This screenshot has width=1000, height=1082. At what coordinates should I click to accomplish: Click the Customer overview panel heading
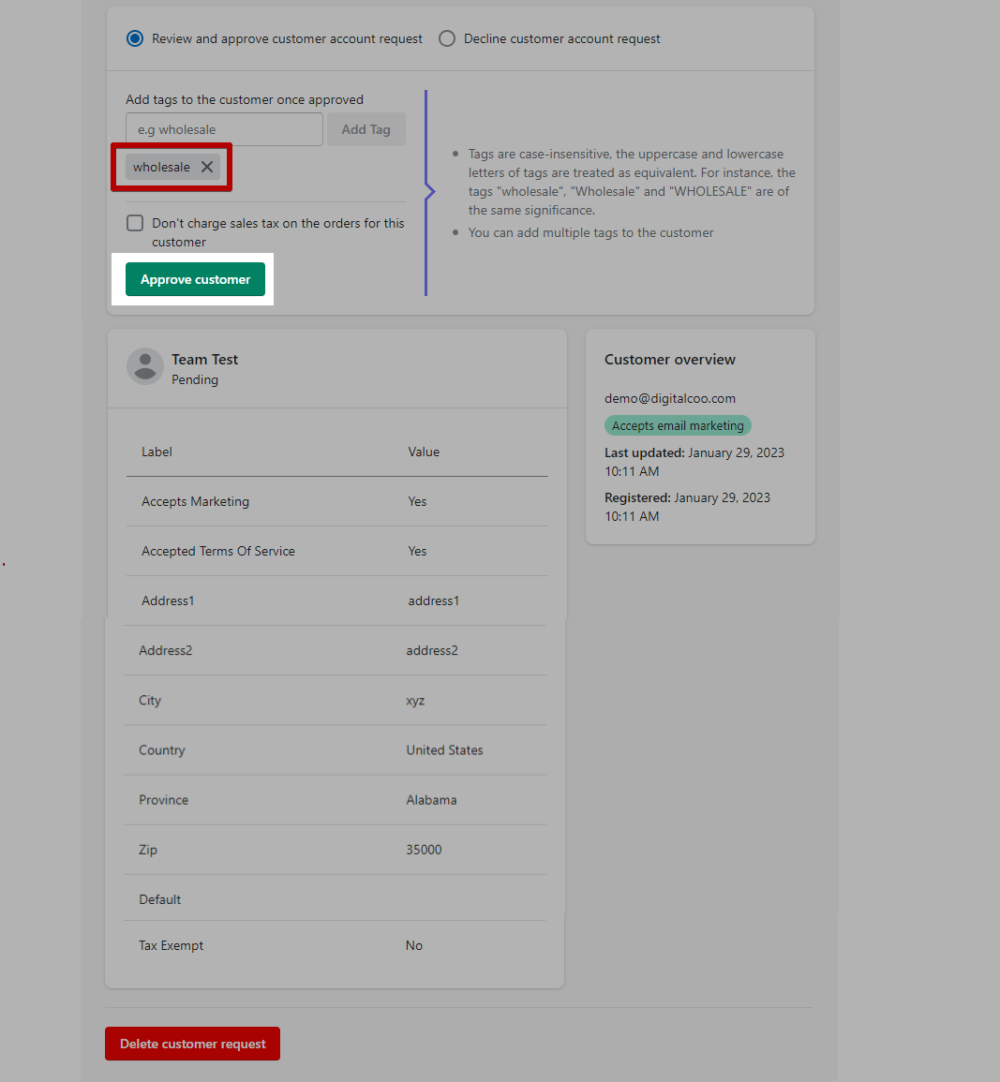[x=669, y=359]
